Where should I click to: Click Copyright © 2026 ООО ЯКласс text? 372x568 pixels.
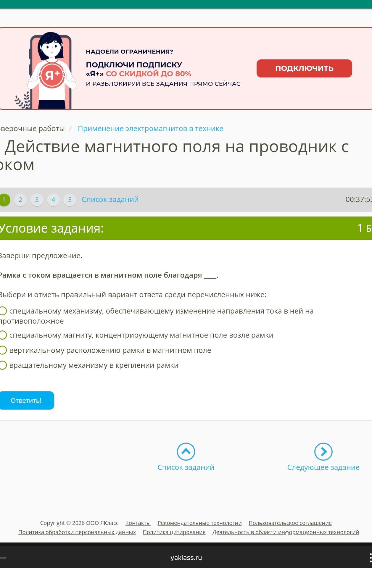79,523
